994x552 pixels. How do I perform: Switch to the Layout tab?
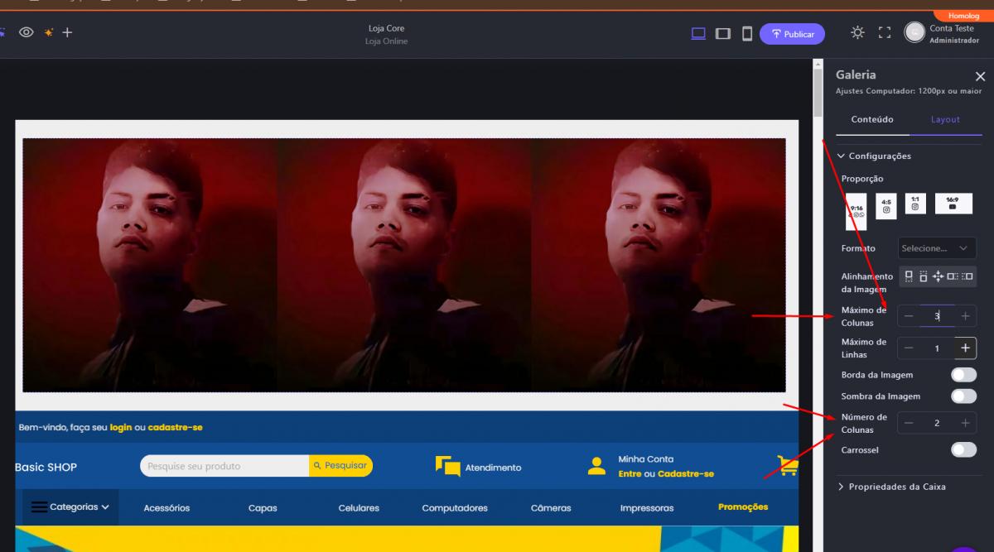tap(945, 119)
